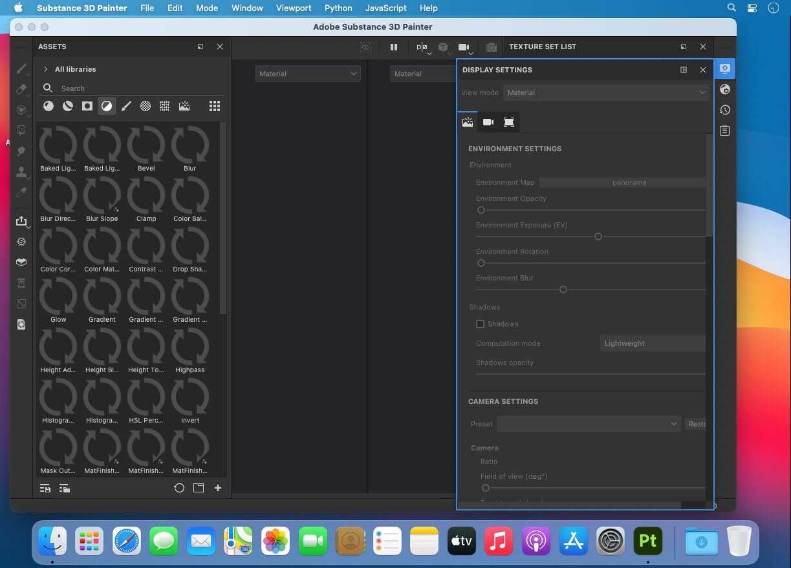Image resolution: width=791 pixels, height=568 pixels.
Task: Click the Environment Exposure slider handle
Action: coord(598,237)
